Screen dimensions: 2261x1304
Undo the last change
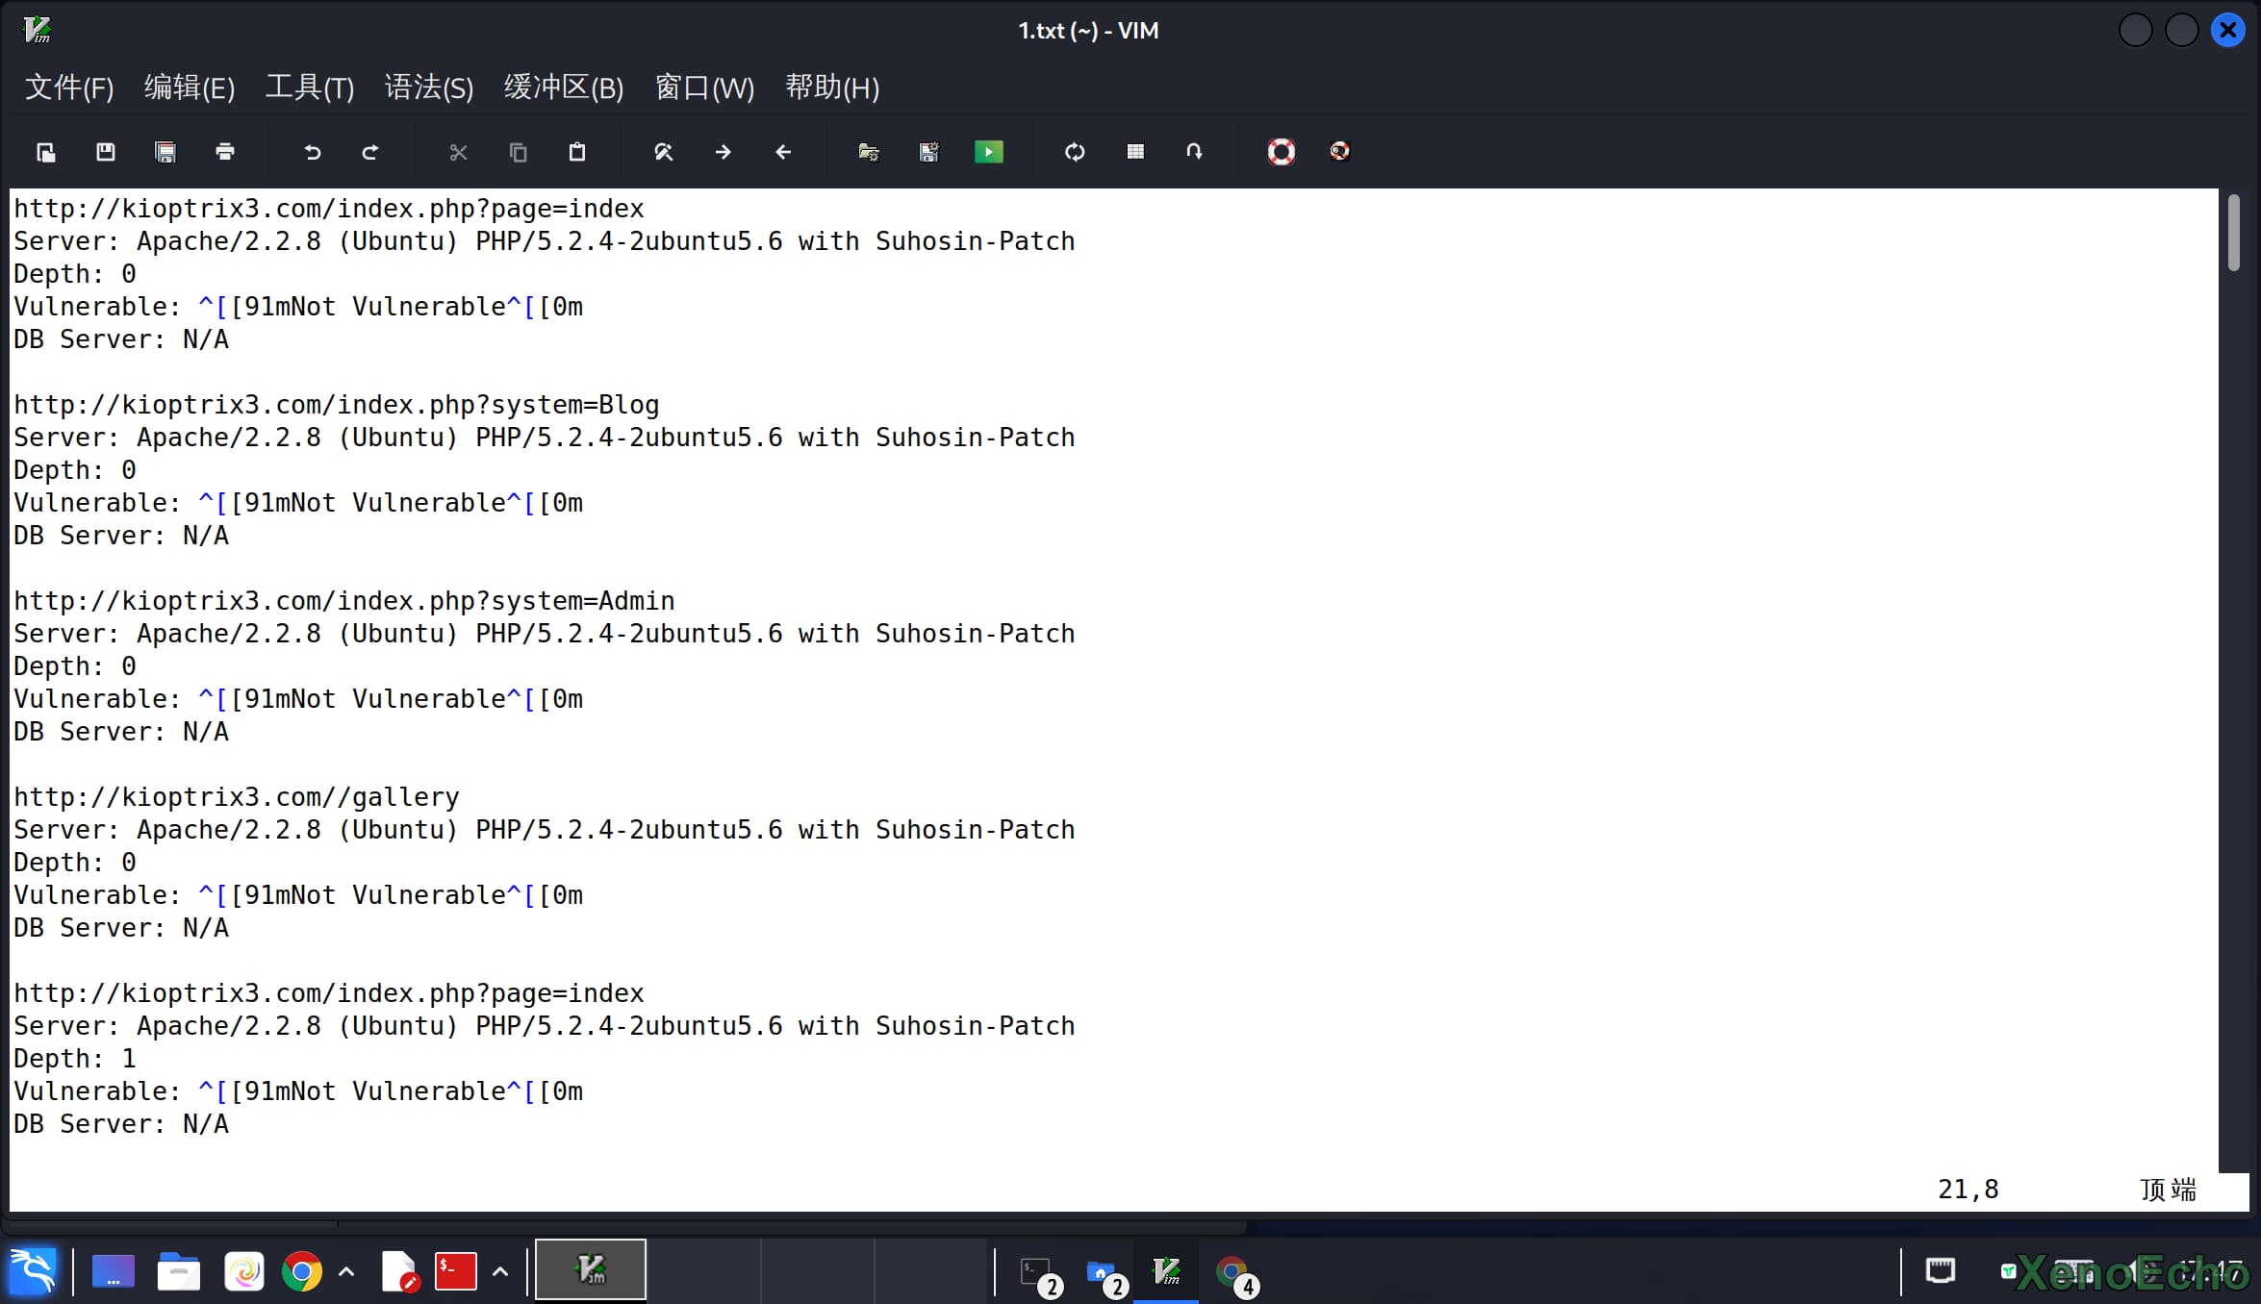pyautogui.click(x=312, y=152)
